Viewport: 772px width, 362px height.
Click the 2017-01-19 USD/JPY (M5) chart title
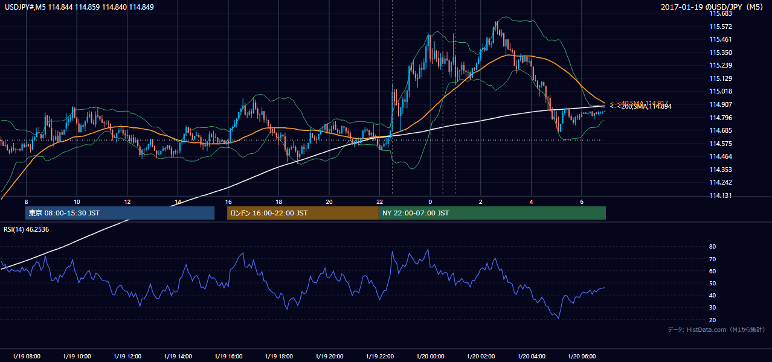[x=713, y=7]
